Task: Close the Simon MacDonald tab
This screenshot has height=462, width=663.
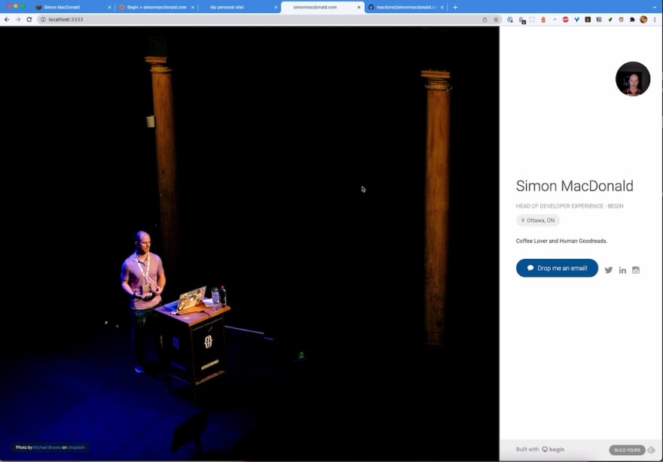Action: pos(109,8)
